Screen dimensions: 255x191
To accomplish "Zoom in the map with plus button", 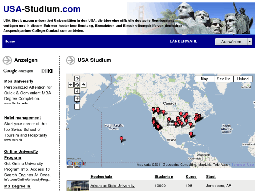I will pyautogui.click(x=77, y=99).
